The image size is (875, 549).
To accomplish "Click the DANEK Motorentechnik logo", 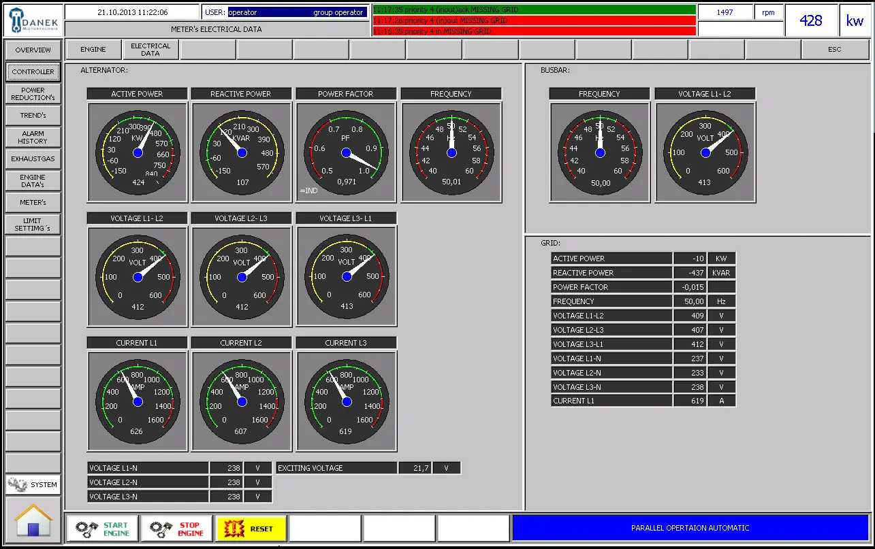I will [x=32, y=20].
